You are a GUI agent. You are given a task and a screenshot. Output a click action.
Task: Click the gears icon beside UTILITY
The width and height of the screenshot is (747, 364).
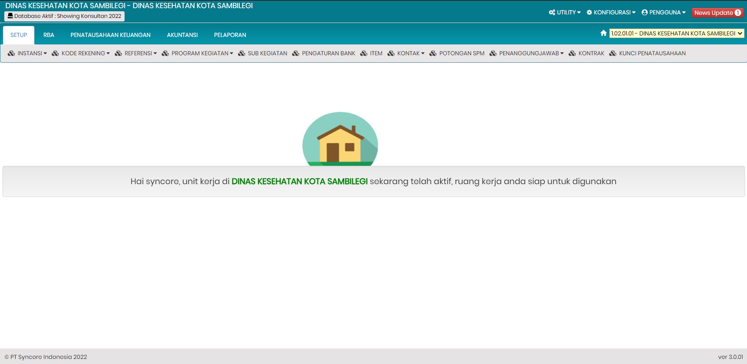552,12
